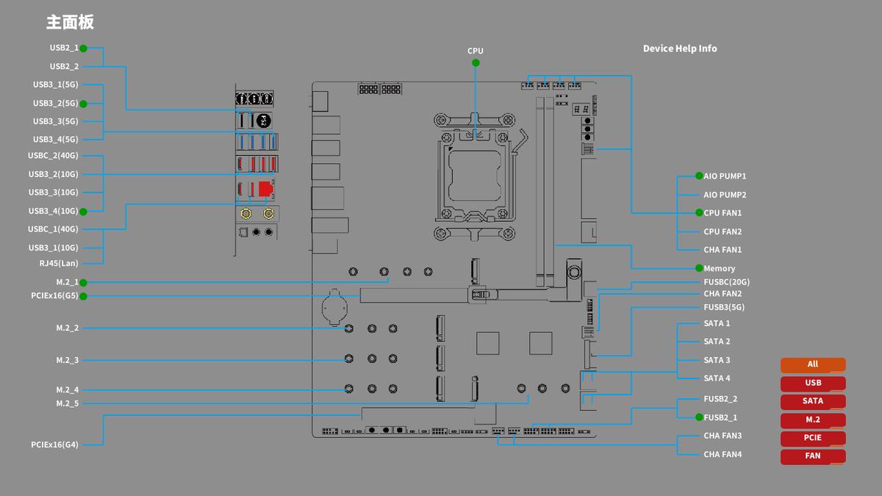Click the USBC_2(40G) label
Screen dimensions: 882x496
coord(53,156)
